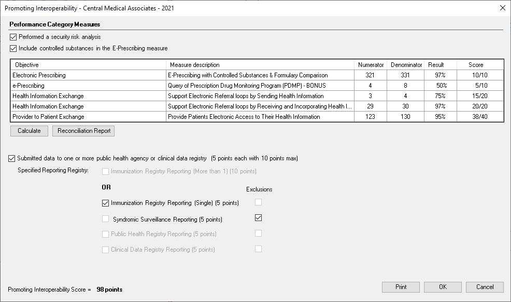Image resolution: width=511 pixels, height=302 pixels.
Task: Check Public Health Registry Reporting checkbox
Action: coord(105,234)
